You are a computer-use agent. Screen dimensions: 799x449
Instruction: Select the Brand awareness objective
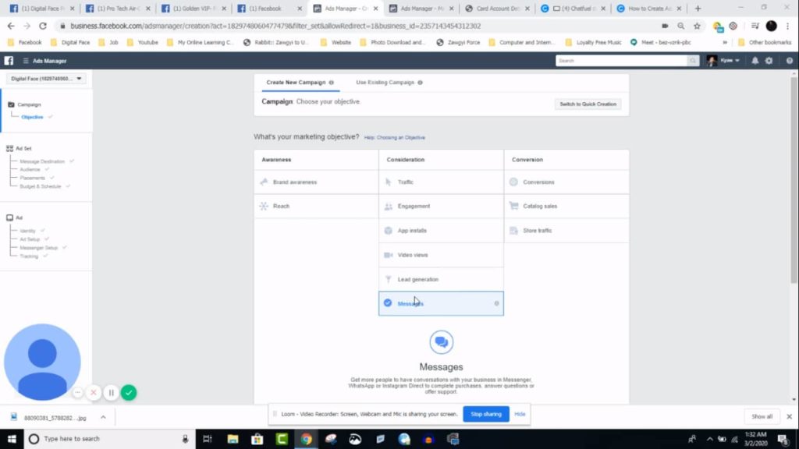click(316, 182)
